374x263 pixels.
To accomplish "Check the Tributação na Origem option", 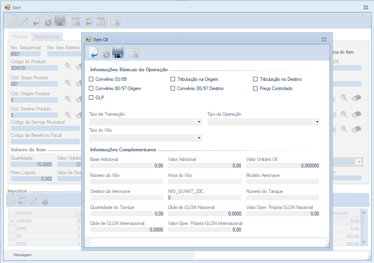I will click(173, 79).
